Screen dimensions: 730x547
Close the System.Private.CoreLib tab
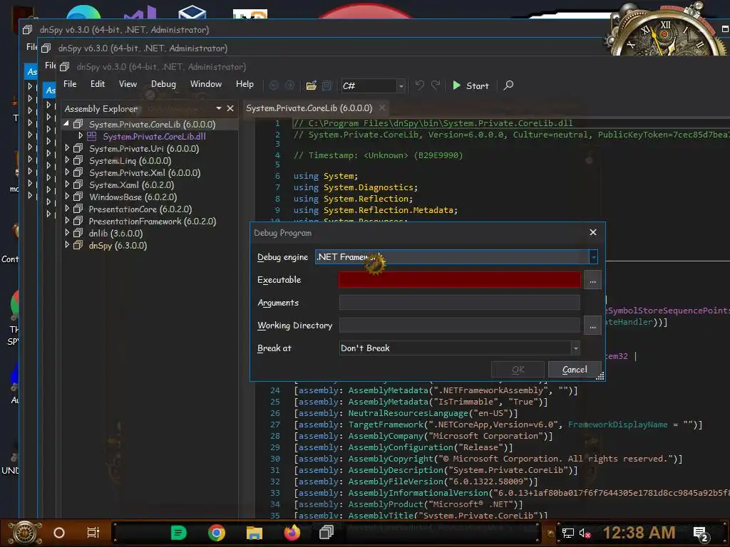pos(382,108)
